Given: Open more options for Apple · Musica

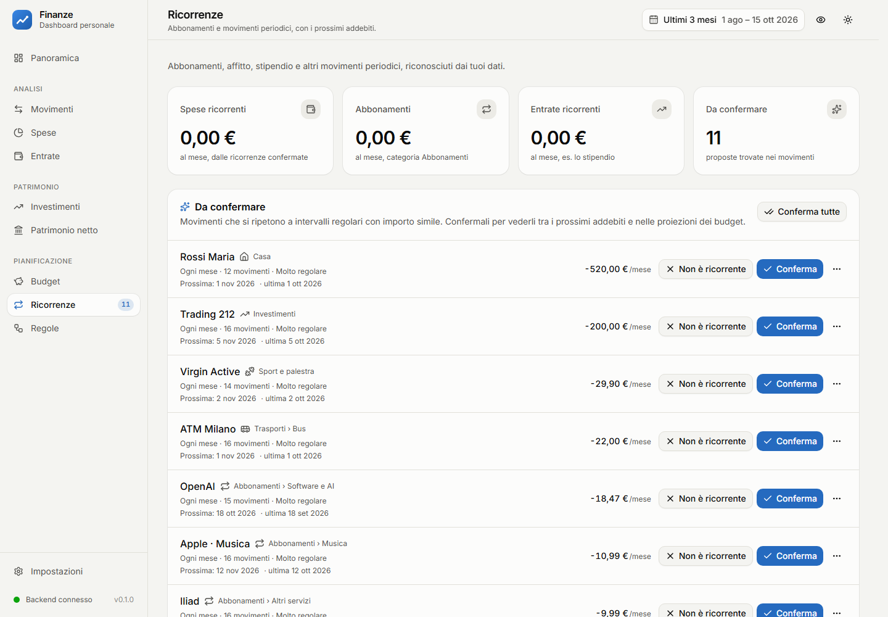Looking at the screenshot, I should 837,556.
